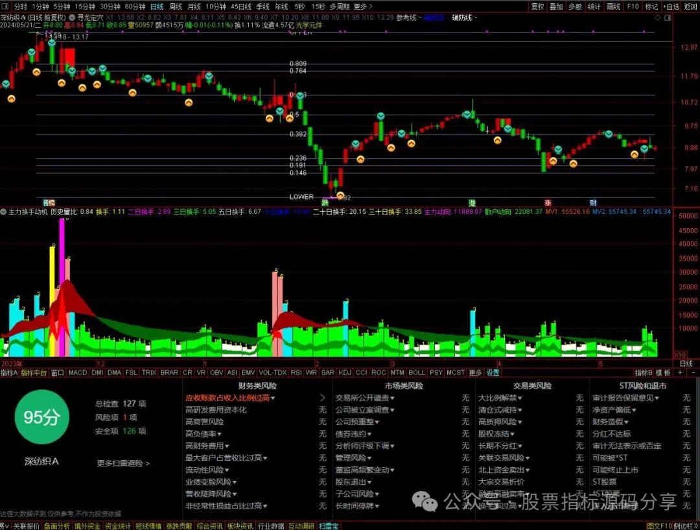Click the 涨 event marker under the chart

(x=548, y=203)
